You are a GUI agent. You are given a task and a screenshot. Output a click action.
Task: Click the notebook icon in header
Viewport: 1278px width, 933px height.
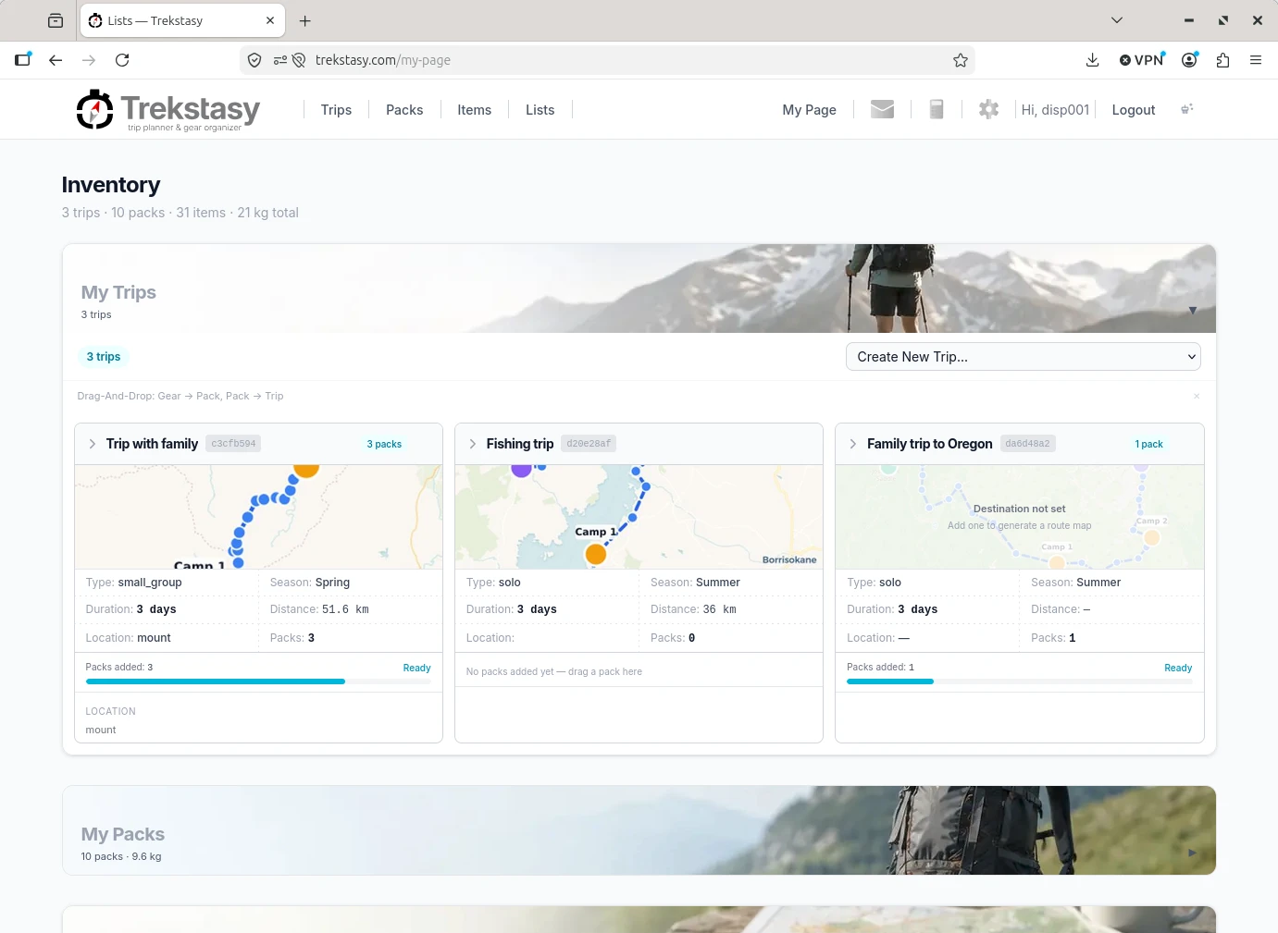point(937,109)
